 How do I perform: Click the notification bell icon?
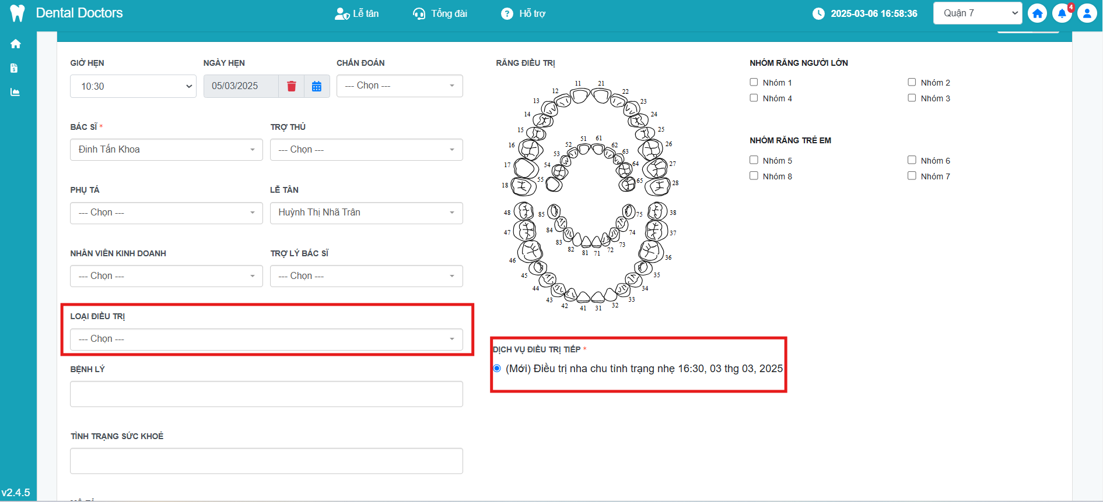[1062, 13]
